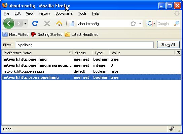Bookmark this page with the star icon
183x134 pixels.
[x=133, y=23]
